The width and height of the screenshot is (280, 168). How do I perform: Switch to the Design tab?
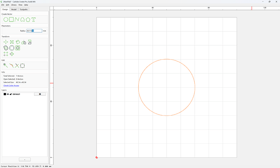[x=5, y=9]
